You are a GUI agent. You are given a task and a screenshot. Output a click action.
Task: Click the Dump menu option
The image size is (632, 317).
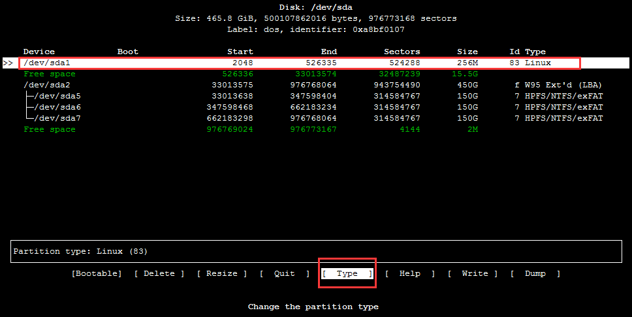[x=535, y=274]
